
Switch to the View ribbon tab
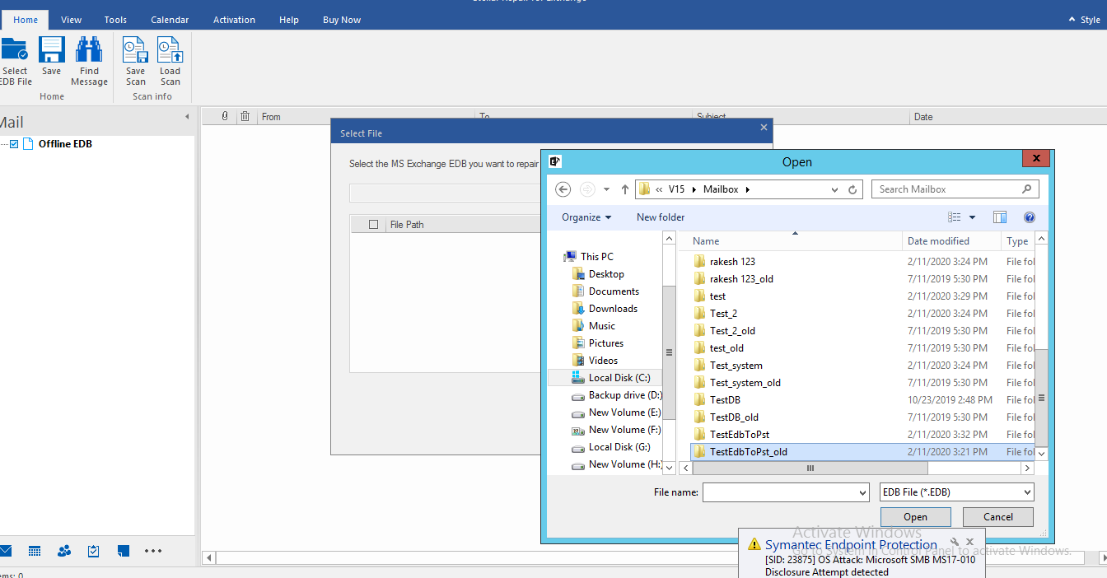(x=71, y=20)
